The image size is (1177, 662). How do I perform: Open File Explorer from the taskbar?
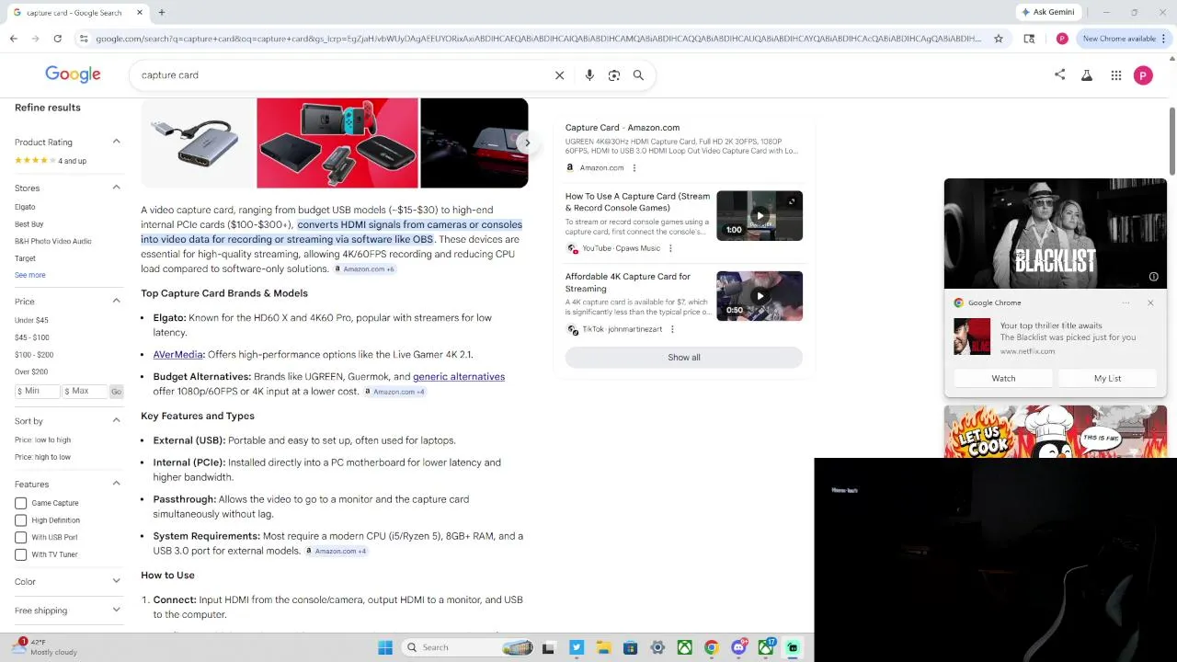click(603, 647)
